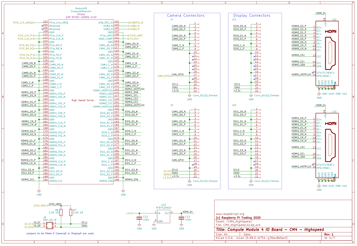
Task: Click the U12 RT9742SNGV regulator symbol
Action: tap(163, 217)
